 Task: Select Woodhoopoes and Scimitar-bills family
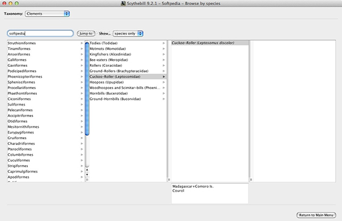point(128,87)
